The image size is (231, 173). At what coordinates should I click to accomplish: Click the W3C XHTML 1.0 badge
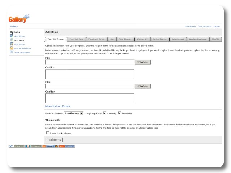click(x=17, y=146)
